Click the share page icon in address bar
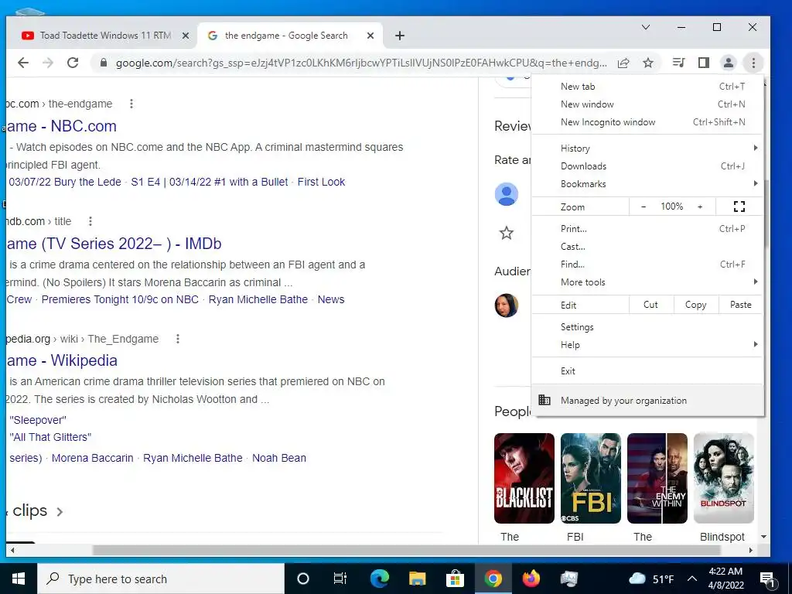Screen dimensions: 792x594 tap(623, 63)
